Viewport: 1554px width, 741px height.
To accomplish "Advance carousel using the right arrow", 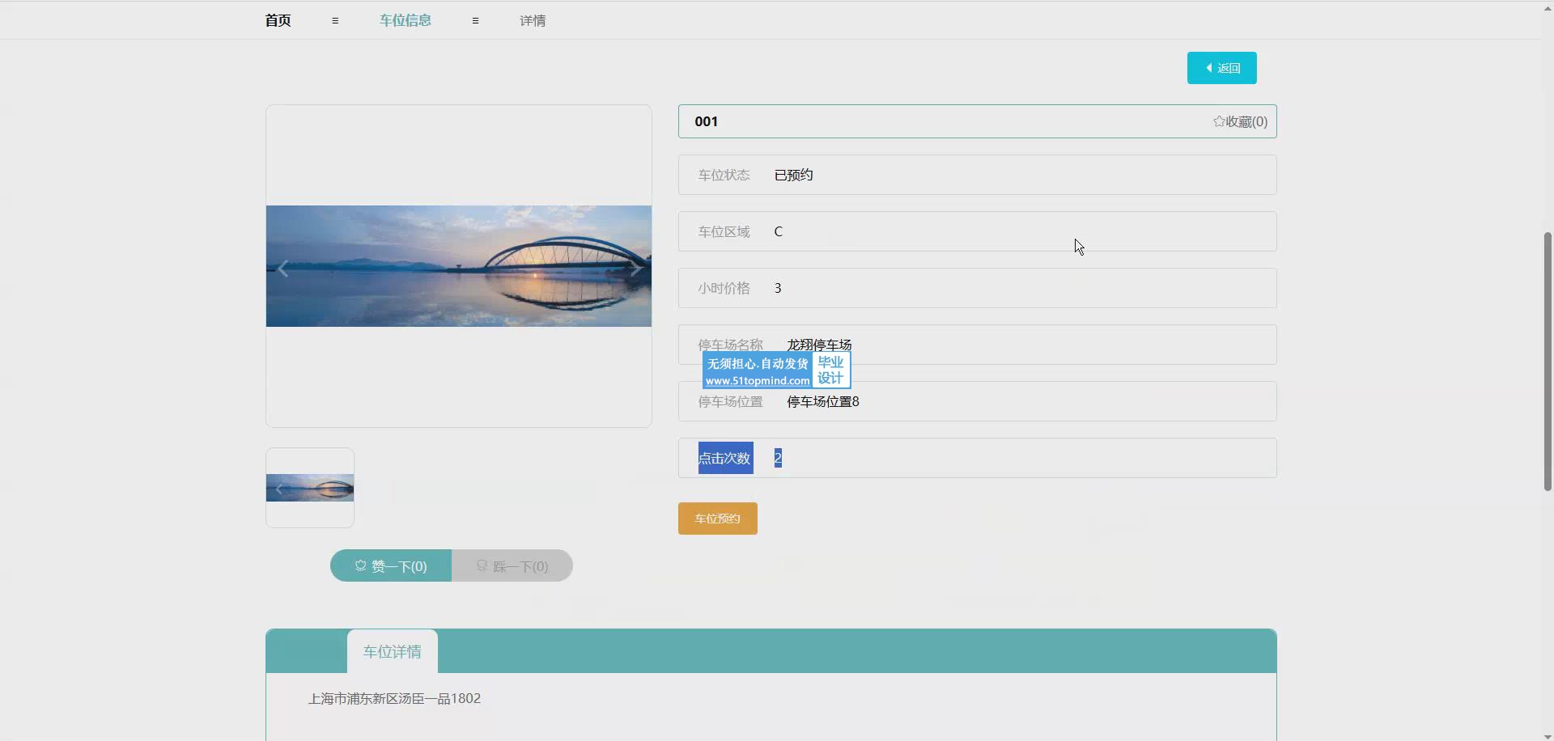I will coord(635,269).
